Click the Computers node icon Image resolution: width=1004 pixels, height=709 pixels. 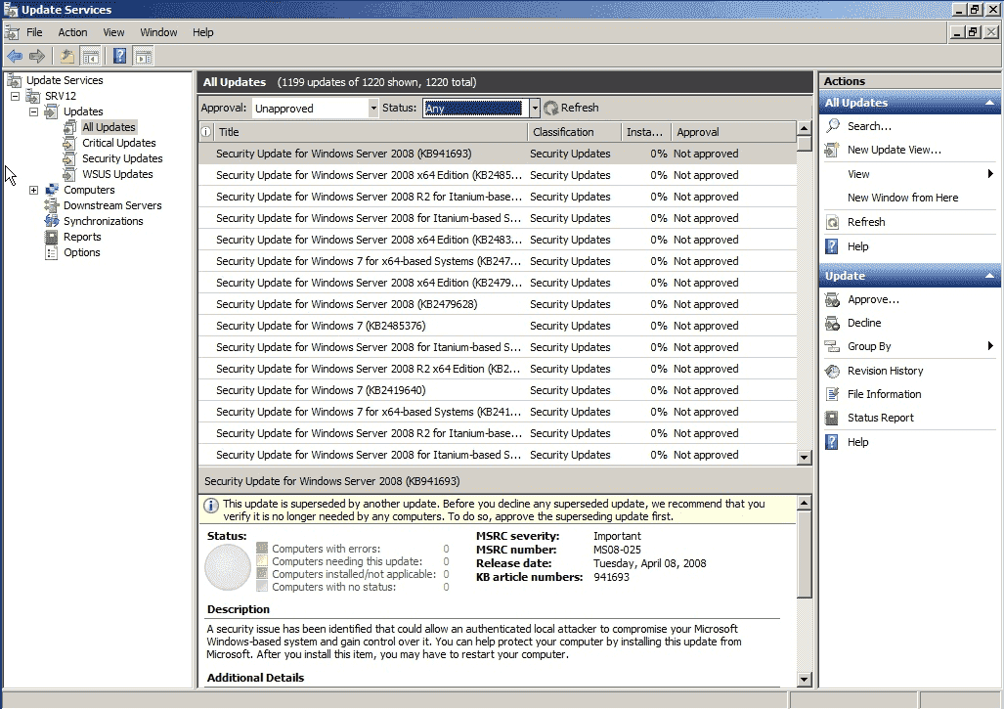coord(52,190)
